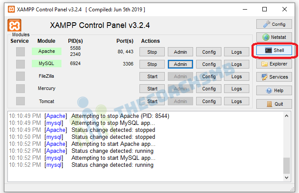Open the Services button
The image size is (299, 193).
coord(274,77)
